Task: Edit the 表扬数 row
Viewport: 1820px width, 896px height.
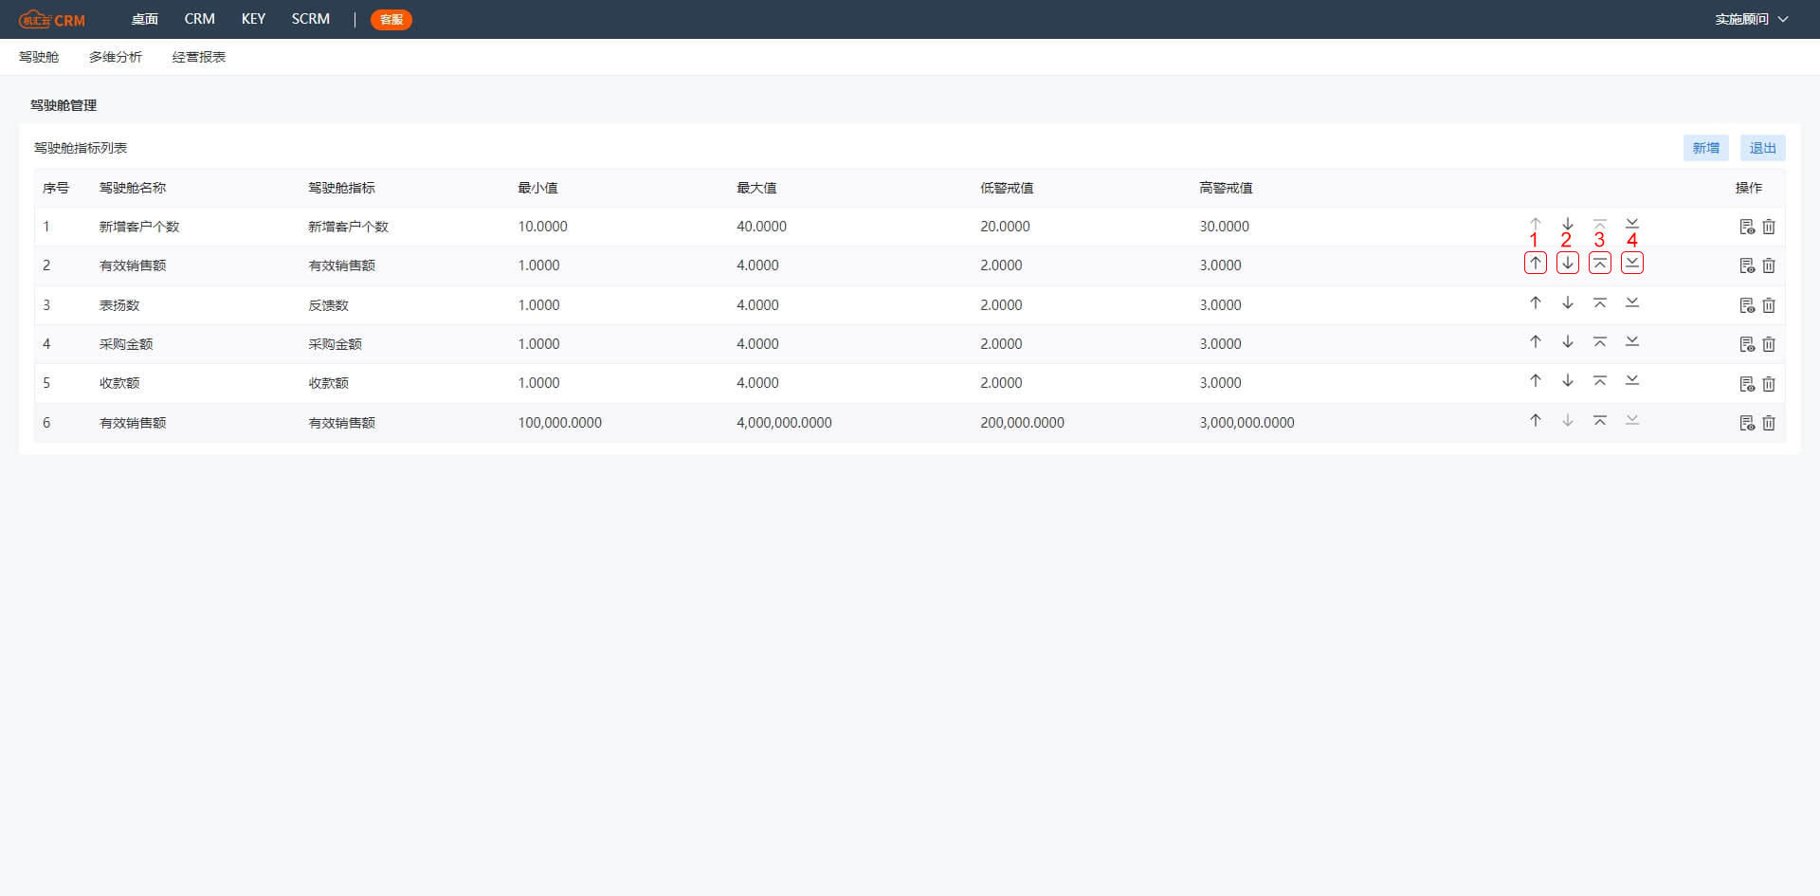Action: 1747,305
